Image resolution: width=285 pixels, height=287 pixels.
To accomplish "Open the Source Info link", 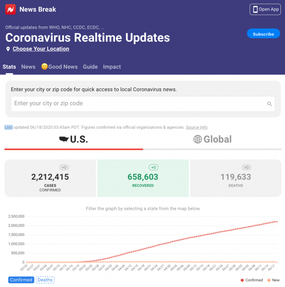I will pyautogui.click(x=196, y=127).
